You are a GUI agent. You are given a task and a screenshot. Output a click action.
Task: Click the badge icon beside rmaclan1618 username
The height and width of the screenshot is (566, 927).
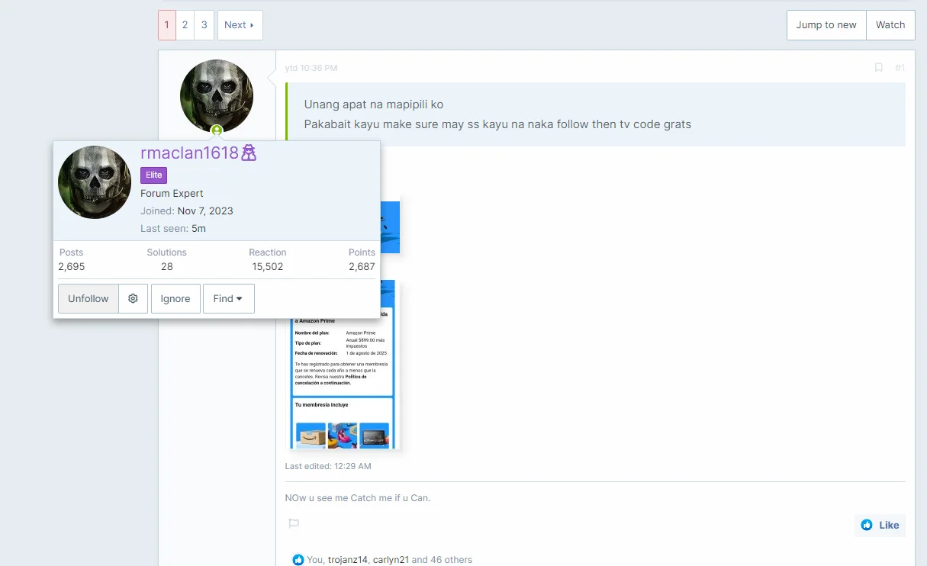click(249, 153)
